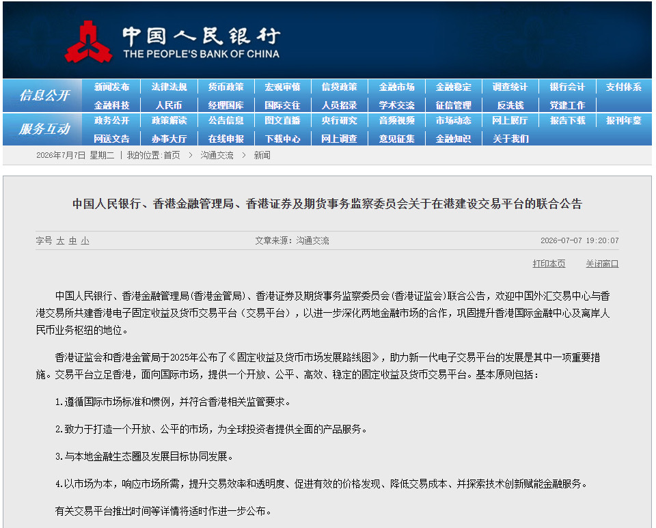Click the timestamp 2026-07-07 19:20:07
This screenshot has width=656, height=528.
pyautogui.click(x=579, y=240)
